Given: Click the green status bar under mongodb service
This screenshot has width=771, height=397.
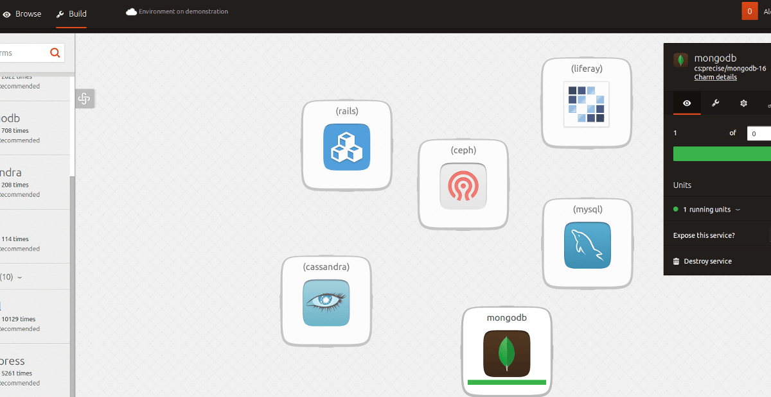Looking at the screenshot, I should pyautogui.click(x=507, y=382).
